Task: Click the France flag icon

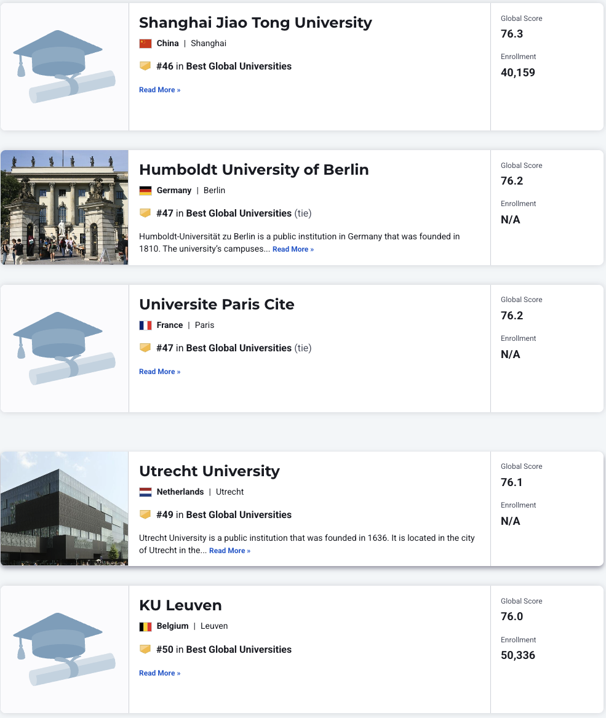Action: point(145,325)
